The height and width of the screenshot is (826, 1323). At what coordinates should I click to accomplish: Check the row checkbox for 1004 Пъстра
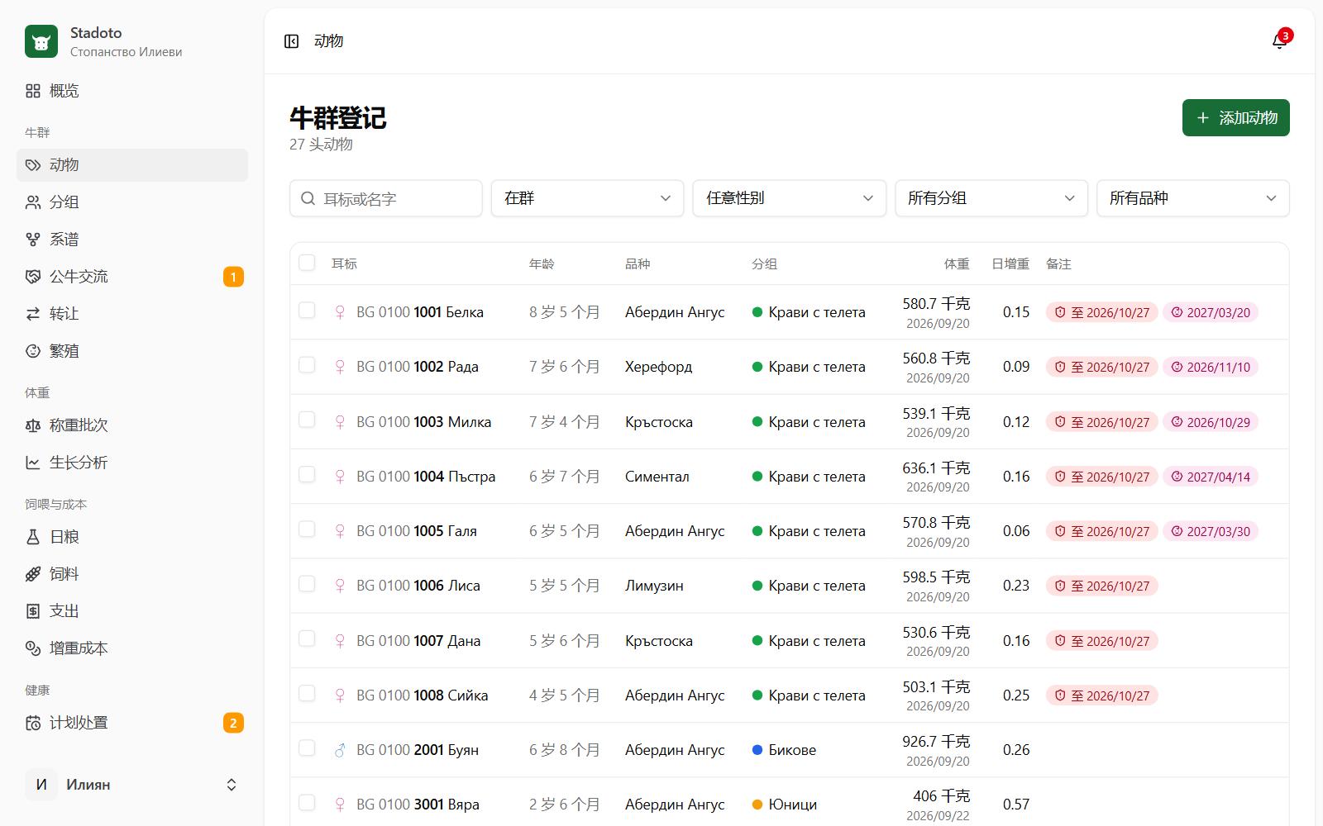[x=307, y=474]
